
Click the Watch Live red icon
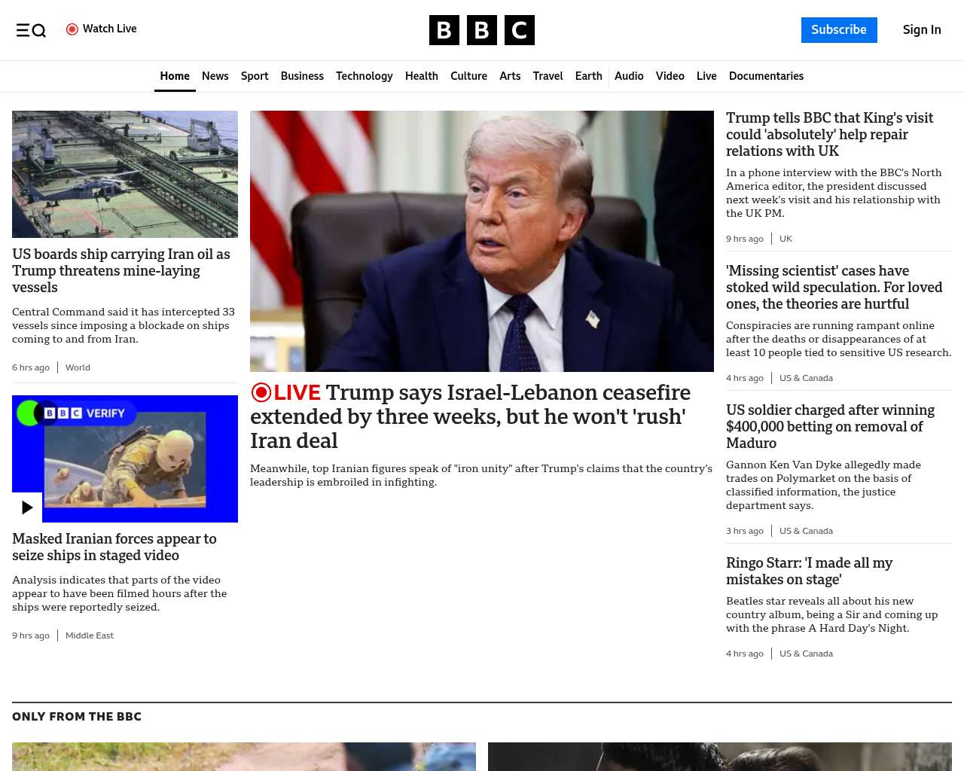click(72, 29)
